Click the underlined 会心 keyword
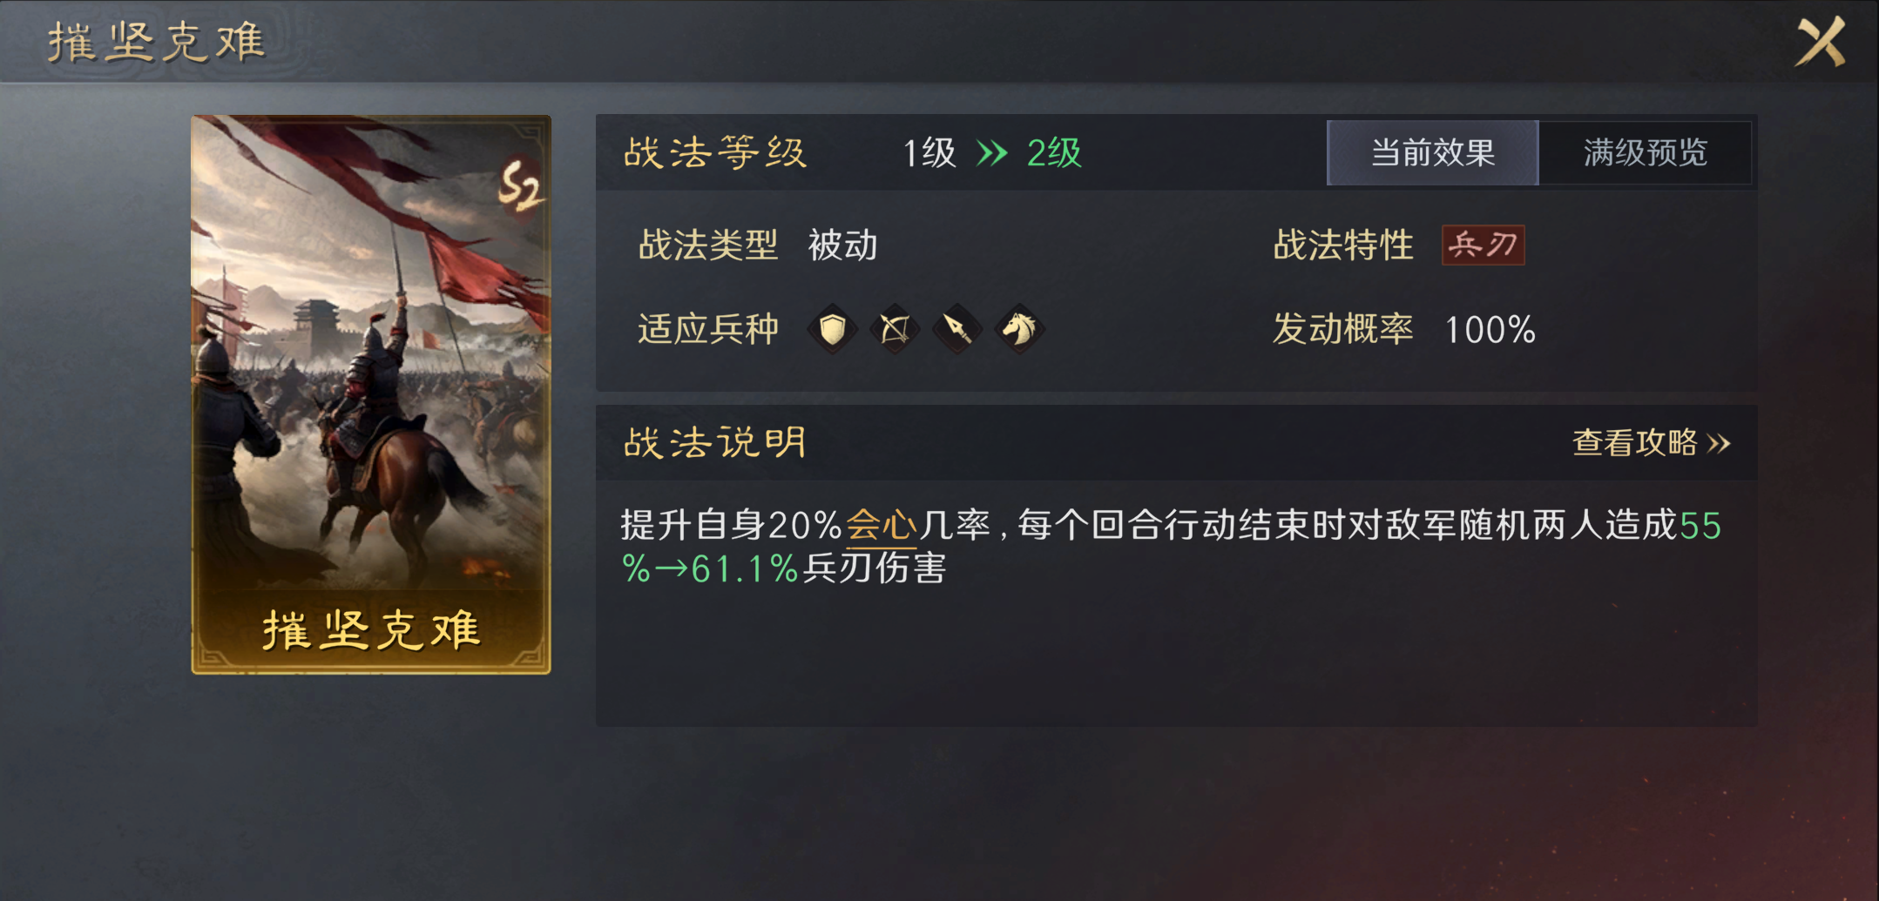 [881, 526]
